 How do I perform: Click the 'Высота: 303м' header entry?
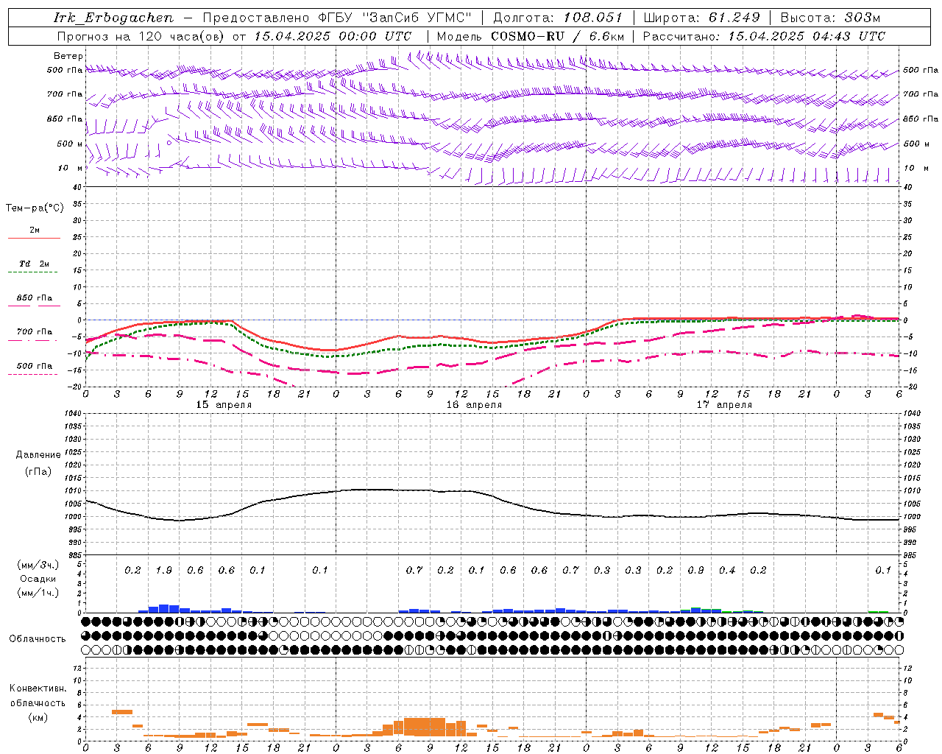tap(829, 18)
